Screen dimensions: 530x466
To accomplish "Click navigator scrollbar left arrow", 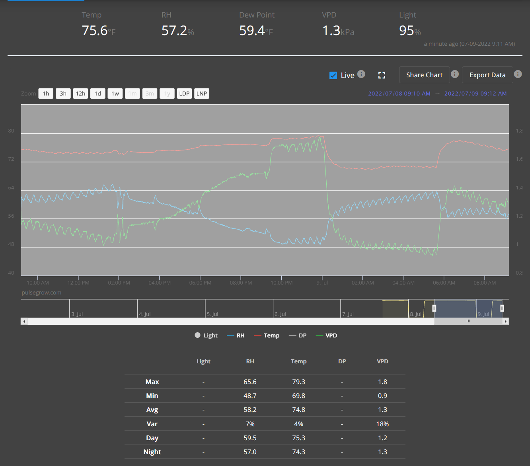I will (x=24, y=321).
